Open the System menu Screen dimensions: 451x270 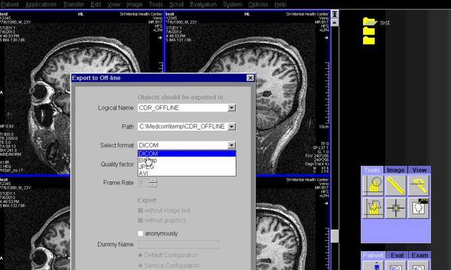(233, 5)
